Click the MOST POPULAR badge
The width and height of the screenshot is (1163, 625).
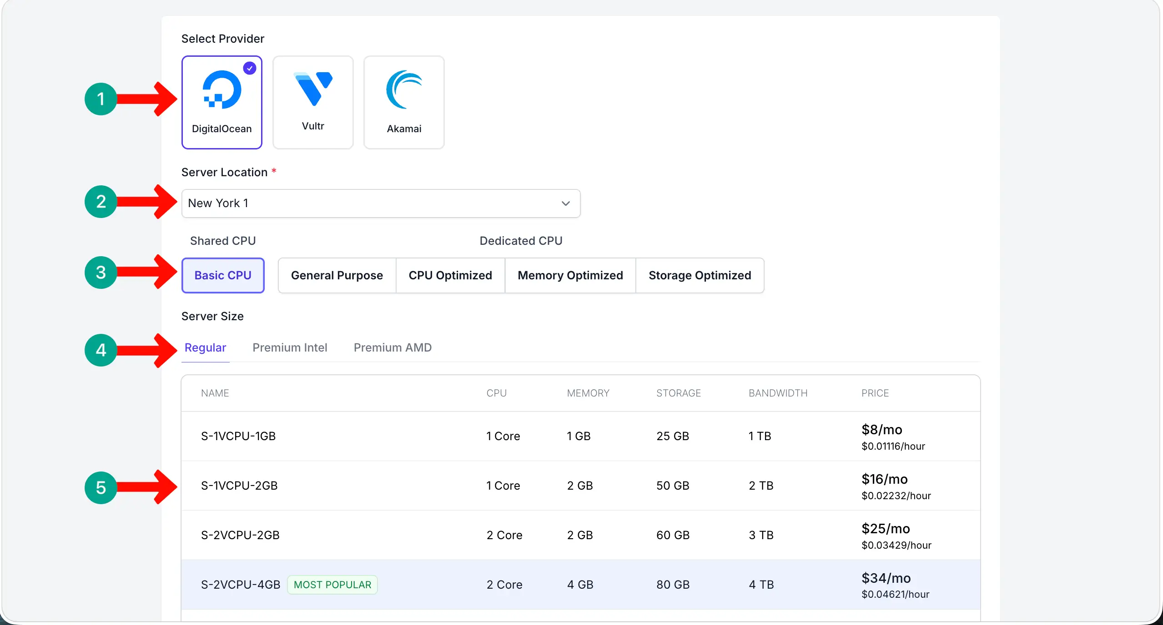point(332,585)
